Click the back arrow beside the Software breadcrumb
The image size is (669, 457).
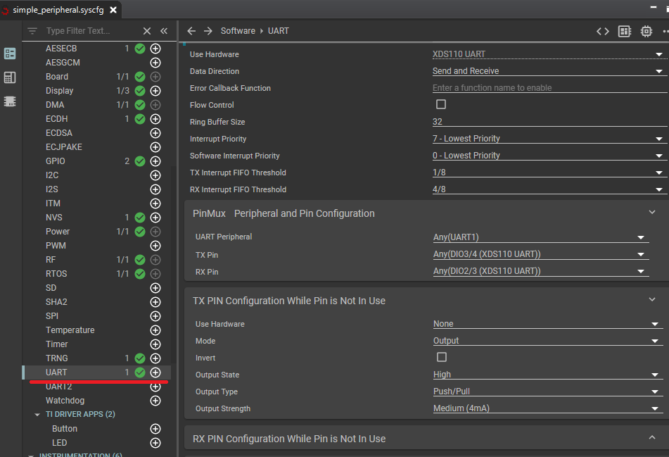pyautogui.click(x=191, y=31)
